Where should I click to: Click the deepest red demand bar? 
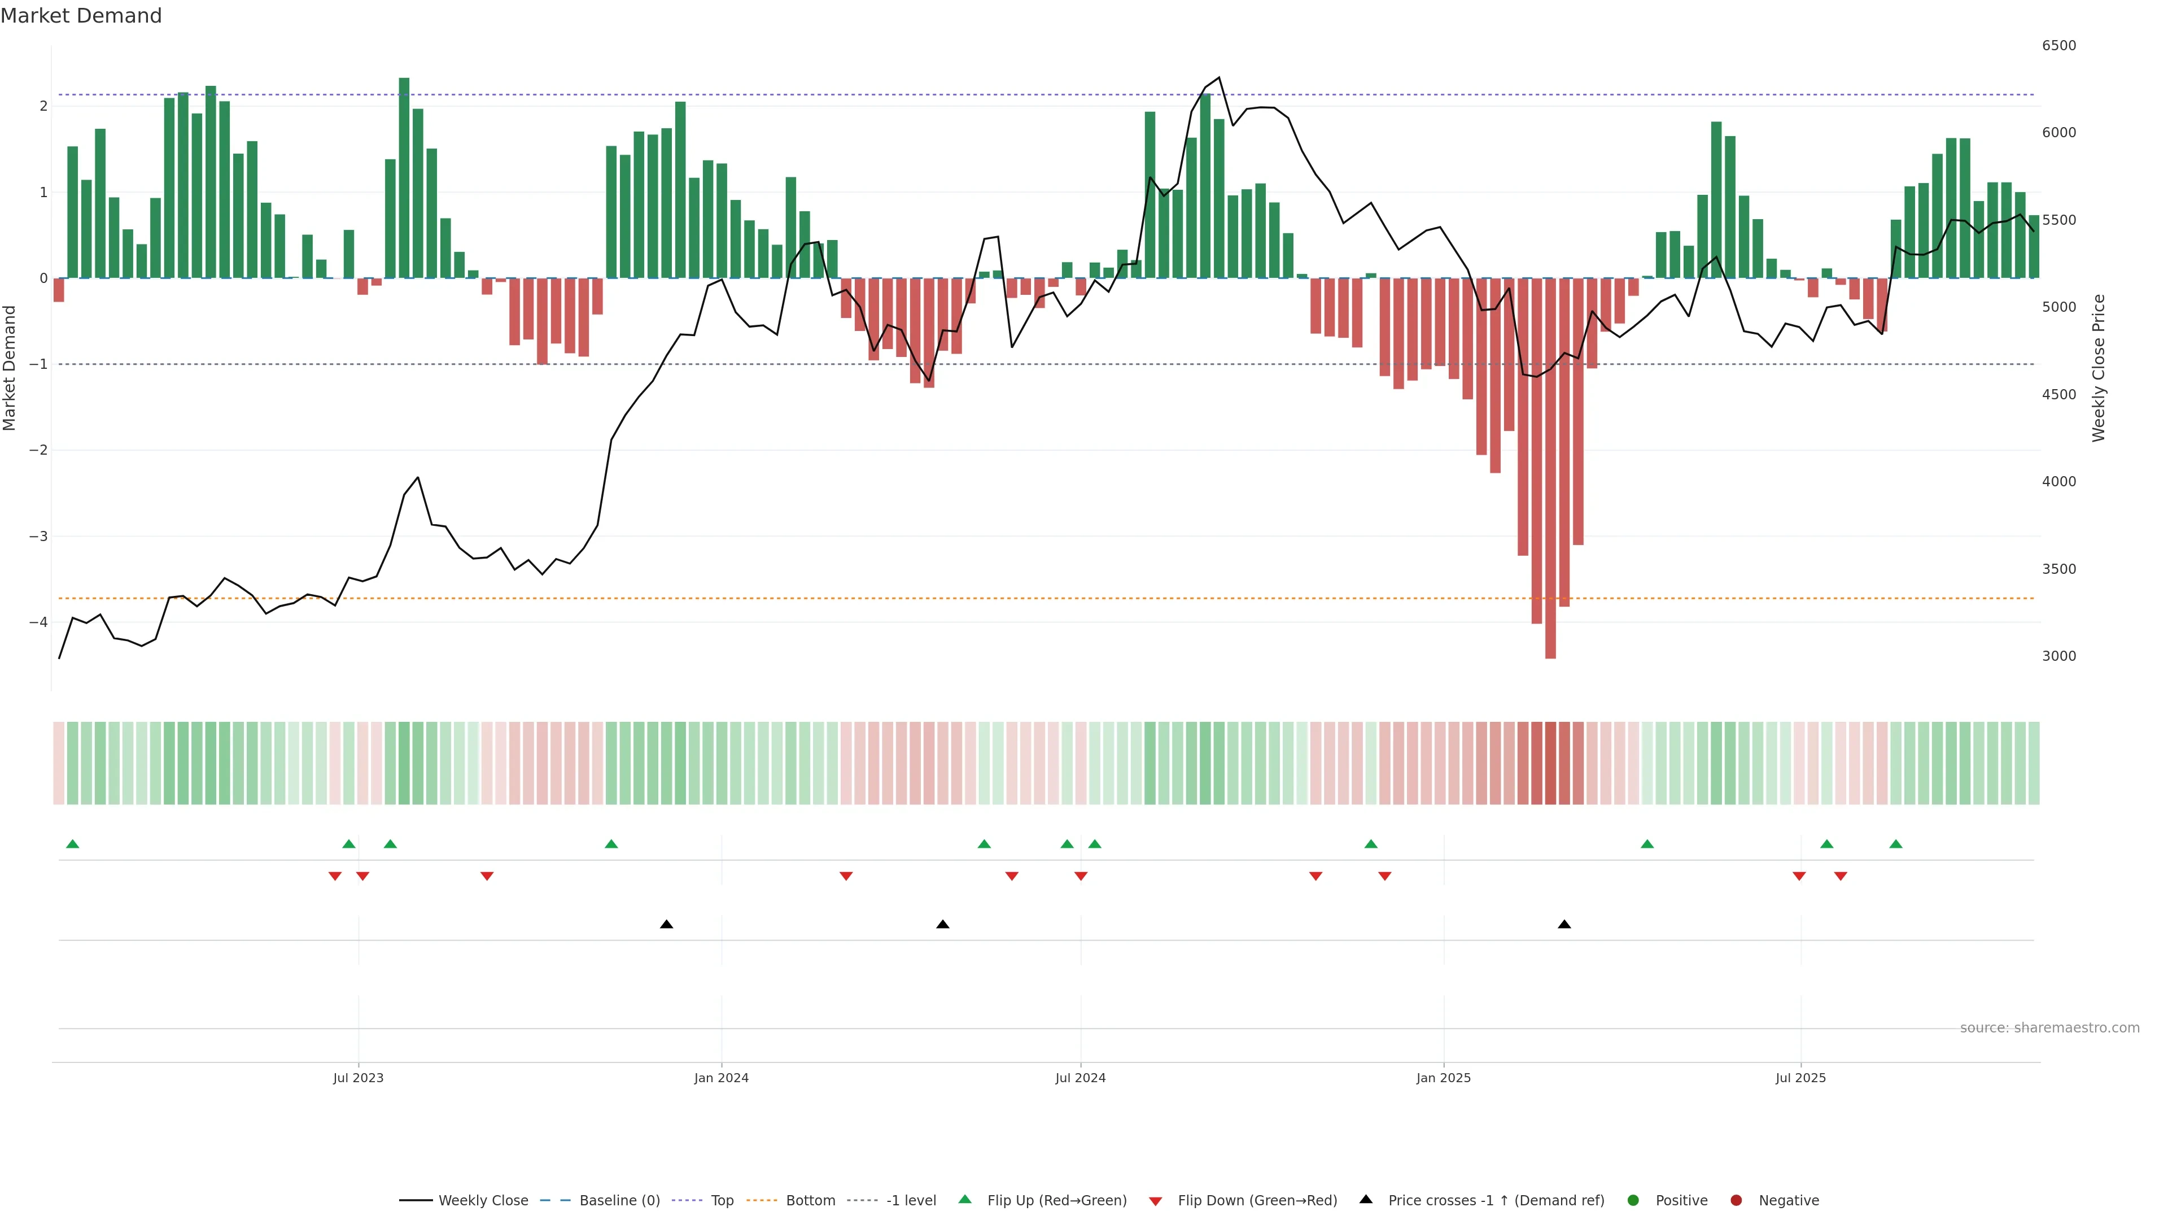pyautogui.click(x=1550, y=505)
